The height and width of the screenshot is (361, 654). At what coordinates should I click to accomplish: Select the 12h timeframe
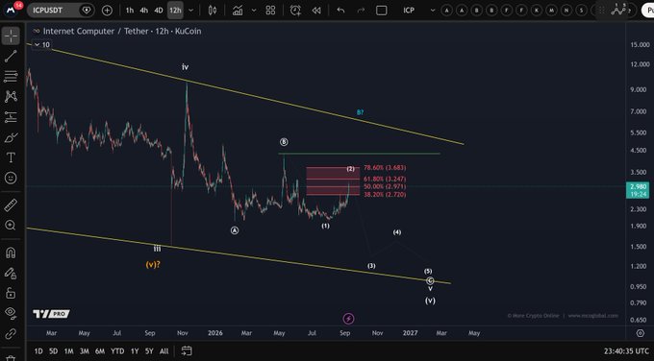175,11
